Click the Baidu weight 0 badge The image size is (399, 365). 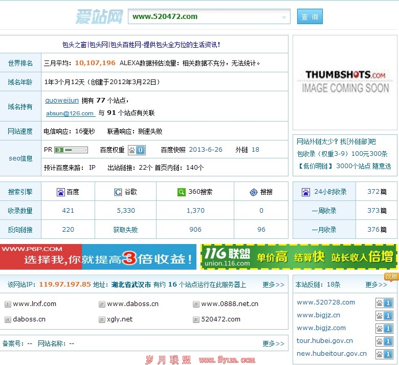(141, 150)
